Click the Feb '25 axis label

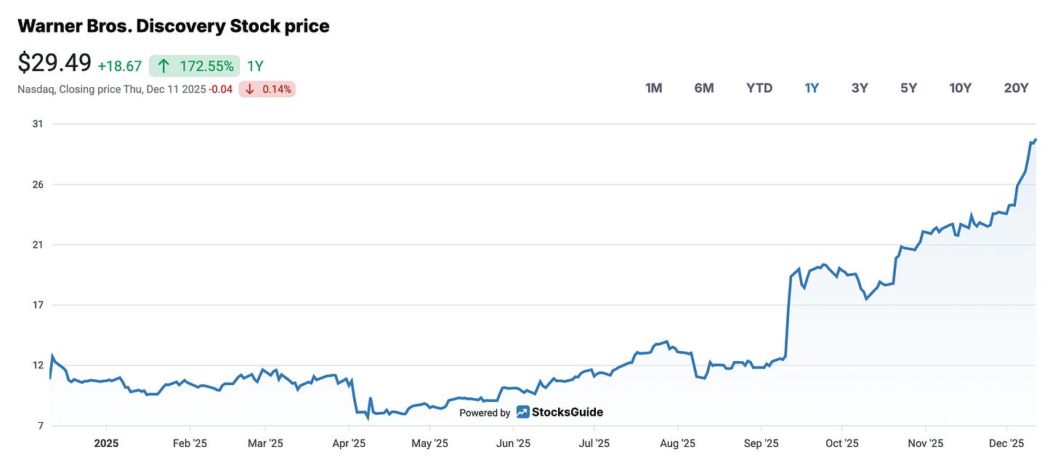click(190, 442)
